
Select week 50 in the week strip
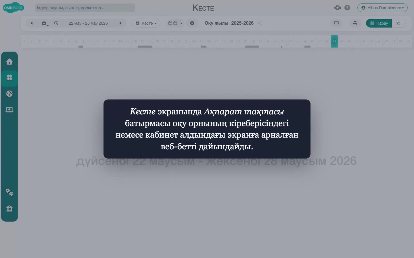[x=386, y=41]
